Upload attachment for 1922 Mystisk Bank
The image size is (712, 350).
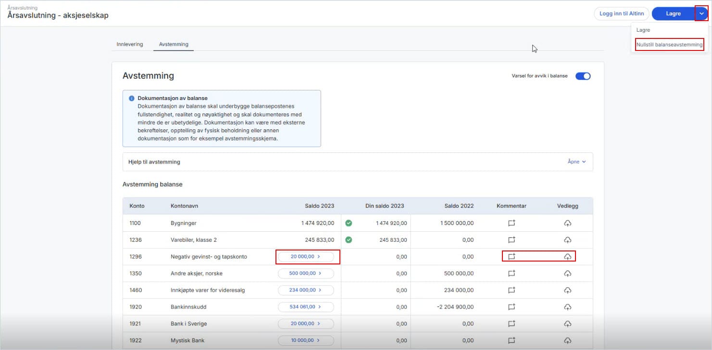tap(567, 340)
